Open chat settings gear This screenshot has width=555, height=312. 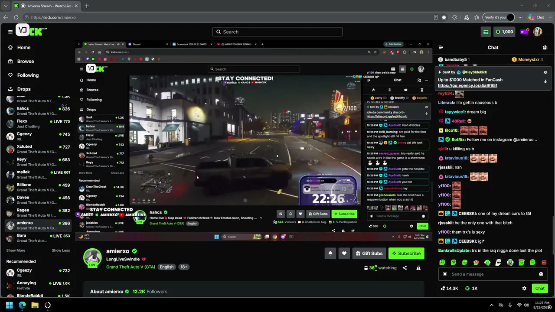(x=524, y=288)
